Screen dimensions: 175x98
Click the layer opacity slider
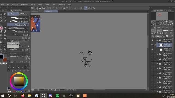165,30
